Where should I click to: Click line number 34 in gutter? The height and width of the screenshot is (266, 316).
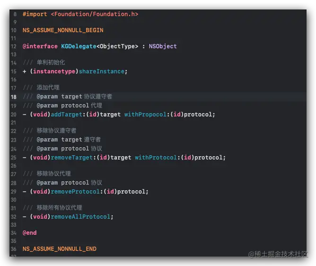pyautogui.click(x=14, y=233)
